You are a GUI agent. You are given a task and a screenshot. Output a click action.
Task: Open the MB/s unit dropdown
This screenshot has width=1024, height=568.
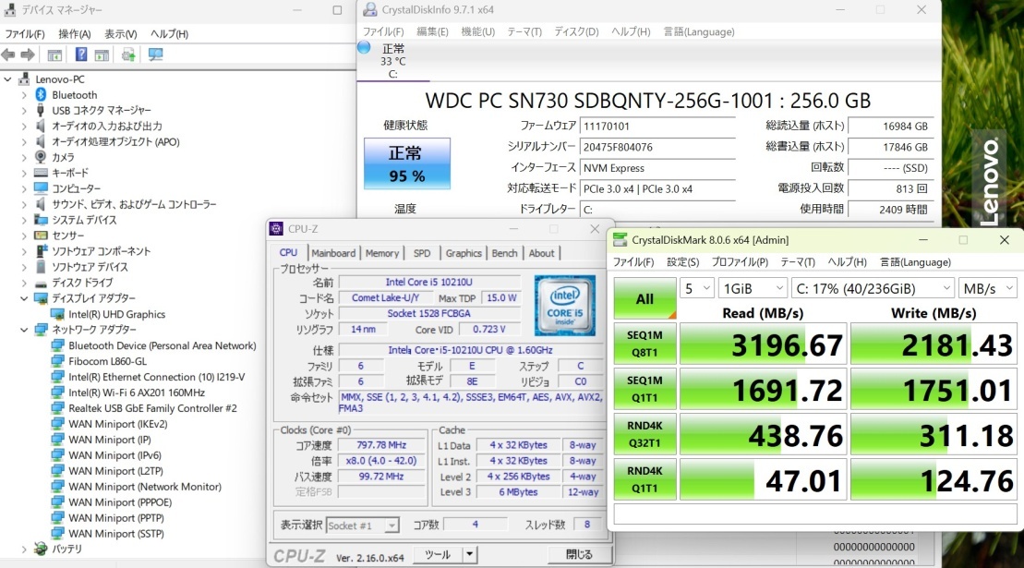pos(987,288)
